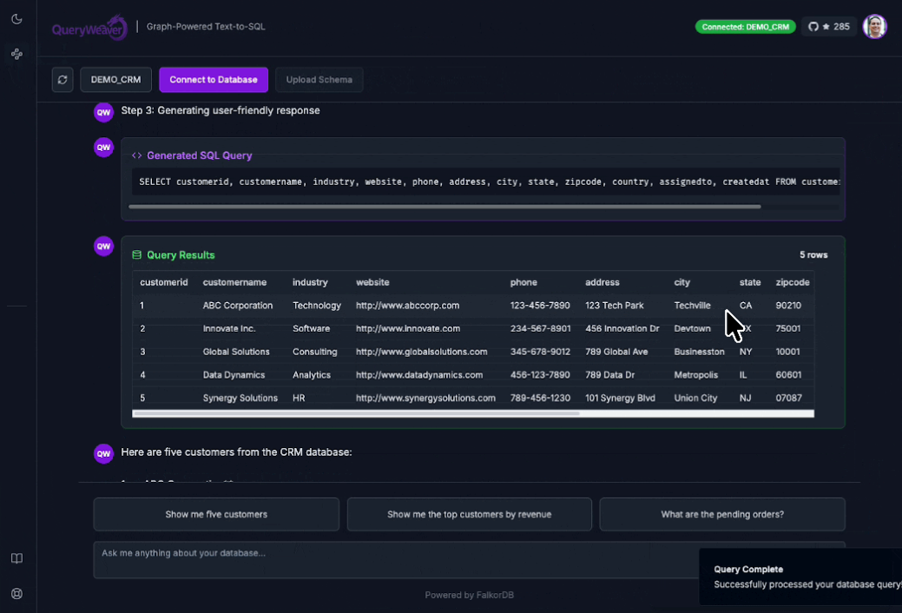The height and width of the screenshot is (613, 902).
Task: Click the Query Results database icon
Action: point(136,255)
